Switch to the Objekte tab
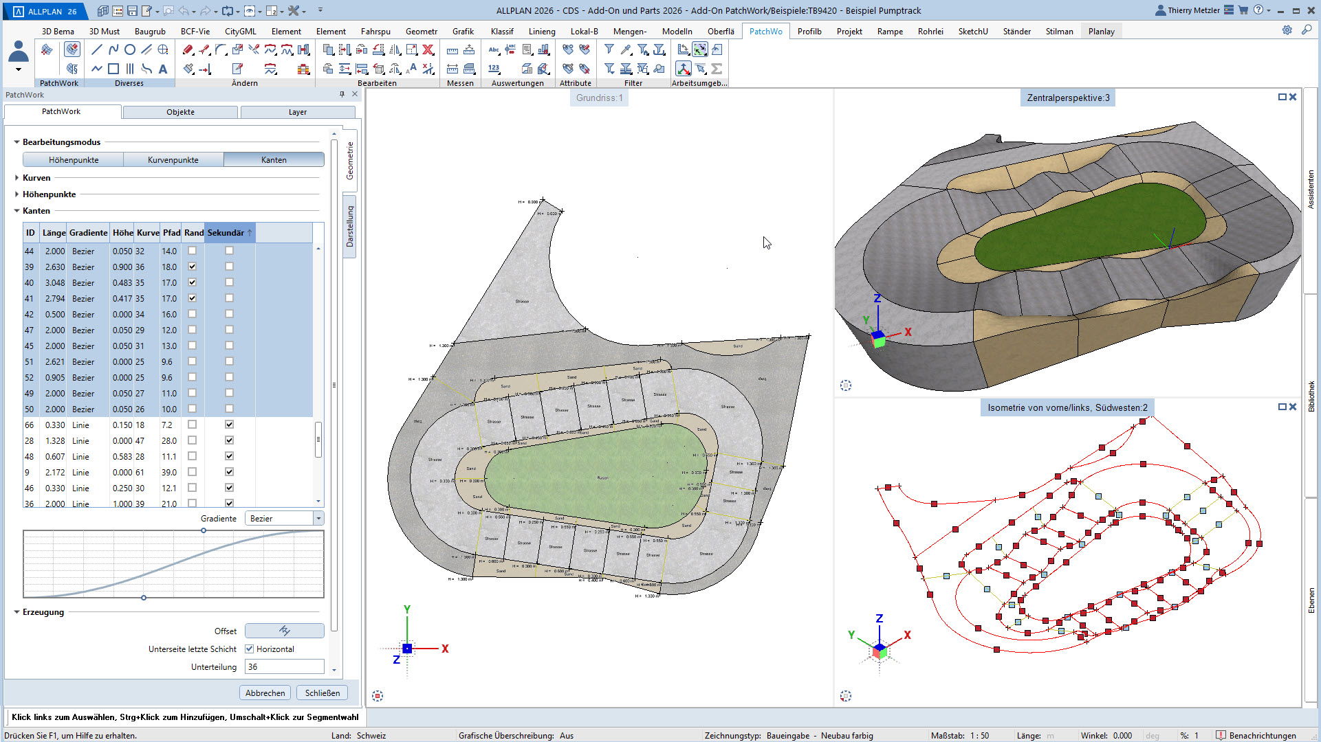 click(180, 112)
